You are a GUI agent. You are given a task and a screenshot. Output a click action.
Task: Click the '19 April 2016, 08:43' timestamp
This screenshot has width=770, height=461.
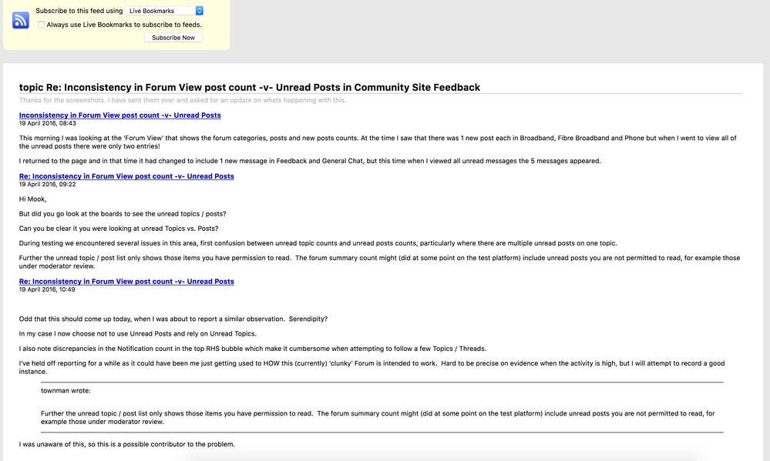pos(48,123)
